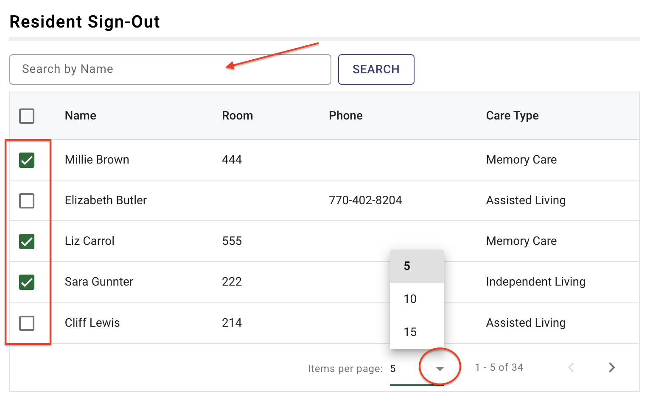Click the Care Type column header
The image size is (650, 400).
[512, 115]
